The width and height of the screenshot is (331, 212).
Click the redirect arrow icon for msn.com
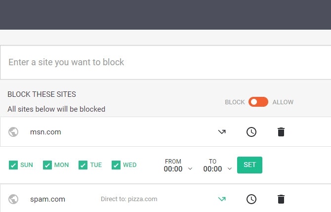click(222, 132)
